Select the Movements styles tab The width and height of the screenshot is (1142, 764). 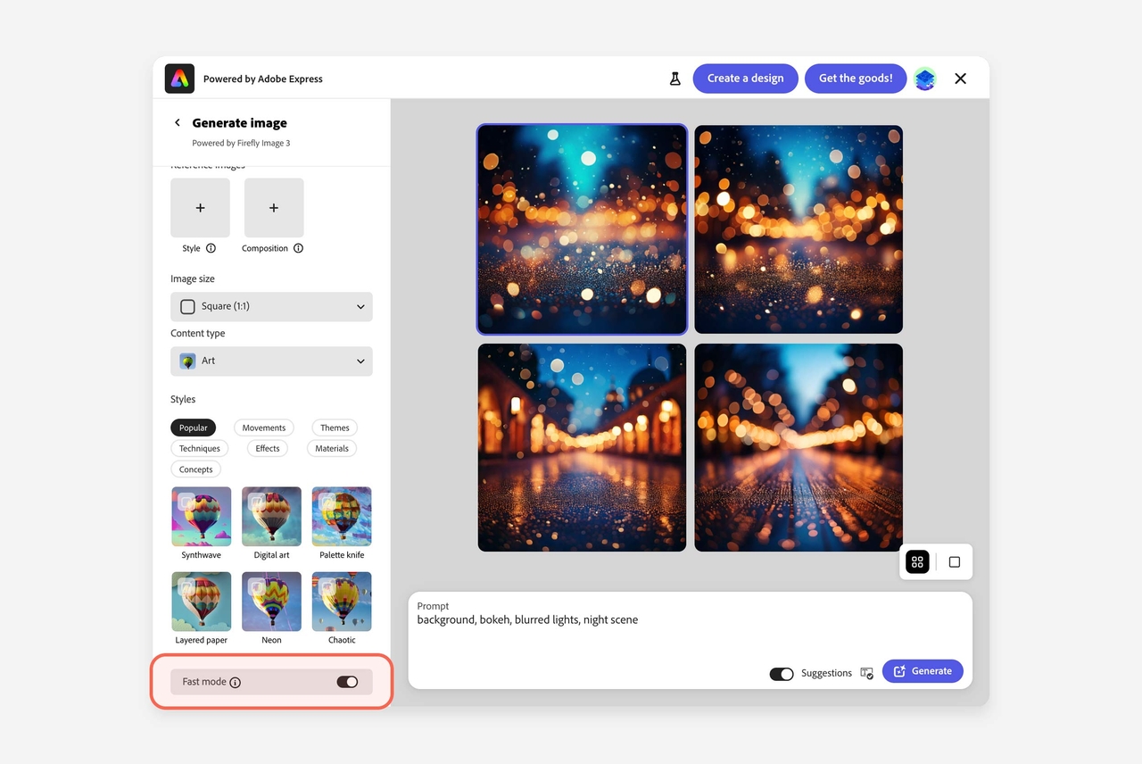263,428
